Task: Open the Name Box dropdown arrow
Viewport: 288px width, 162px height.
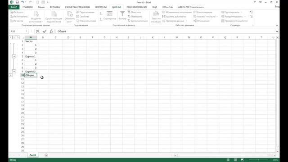Action: pyautogui.click(x=27, y=31)
